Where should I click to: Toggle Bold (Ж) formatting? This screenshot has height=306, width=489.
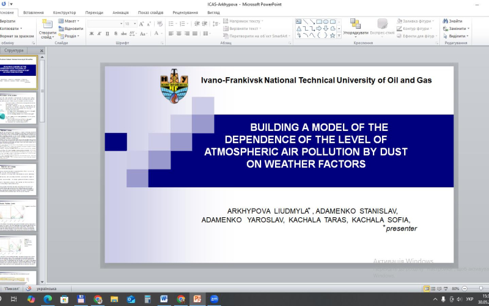91,34
